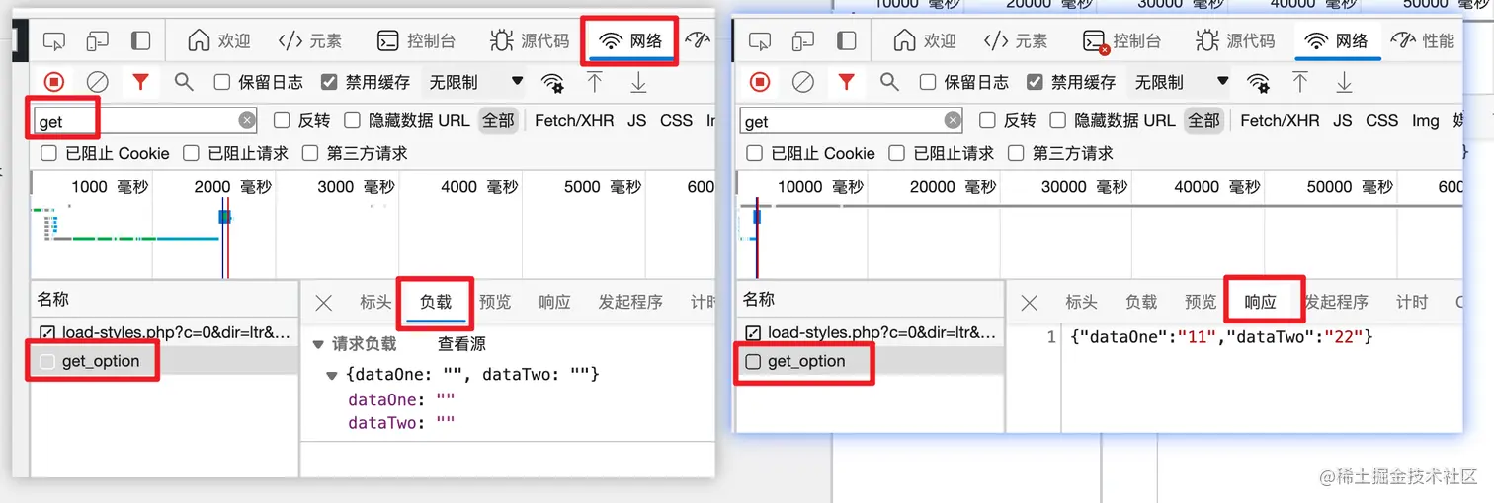Click the export HAR download arrow in the right panel
1494x503 pixels.
[x=1344, y=82]
